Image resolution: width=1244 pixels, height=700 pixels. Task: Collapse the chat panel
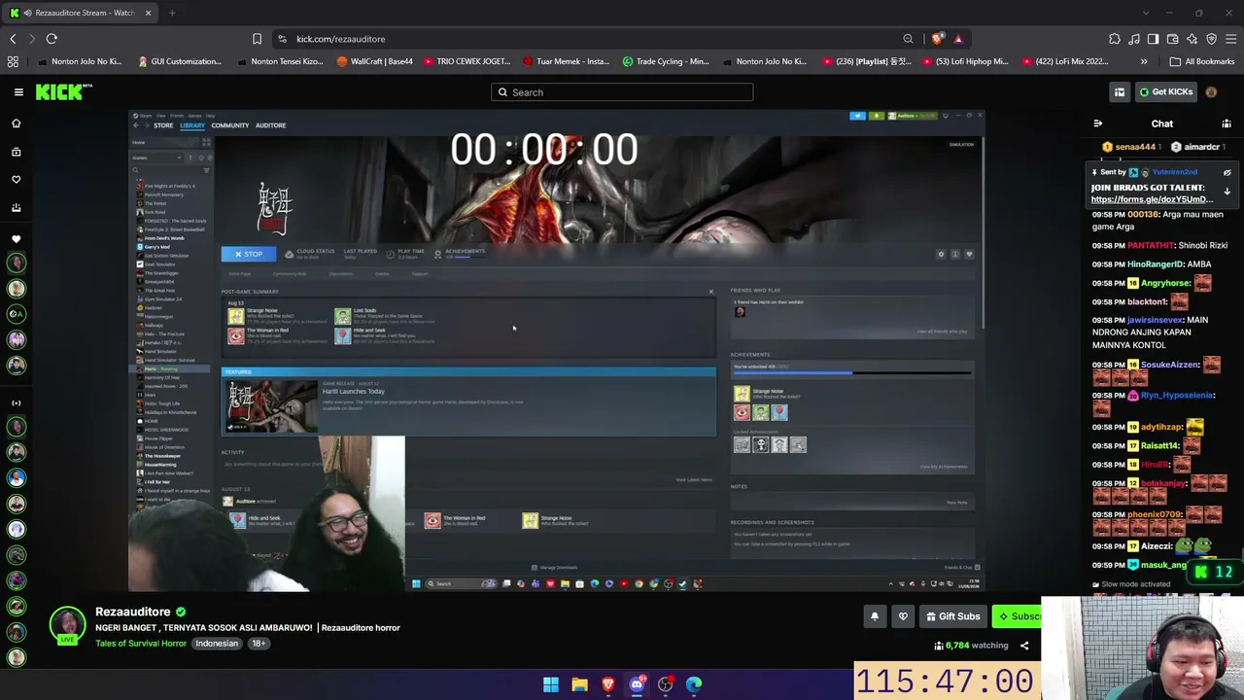pos(1098,123)
